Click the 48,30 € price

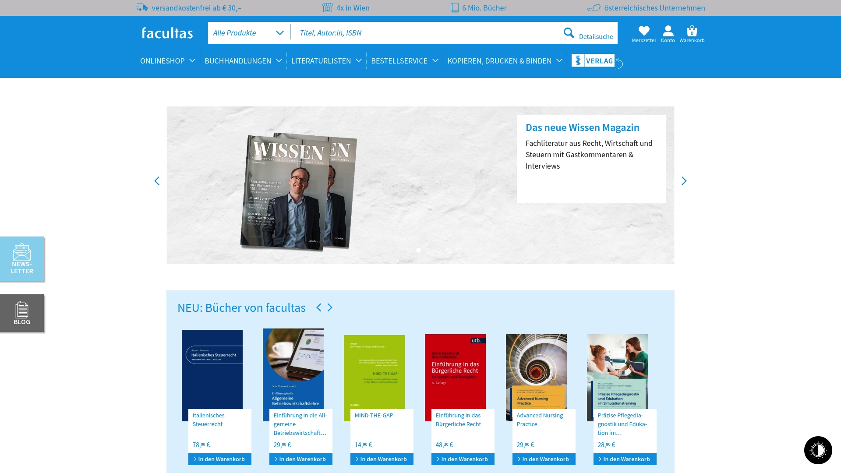(x=444, y=445)
